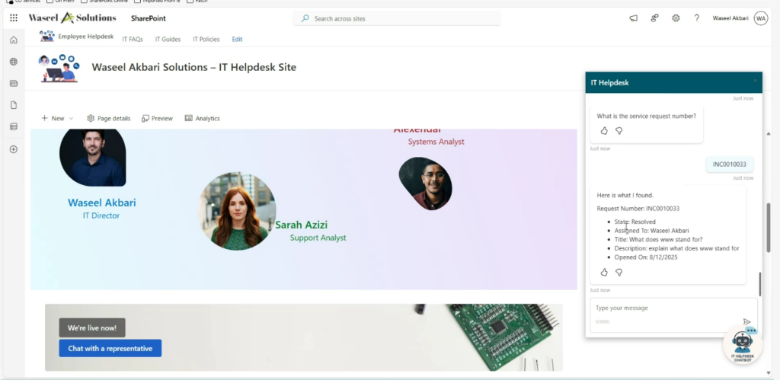Click the Create plus circle icon

coord(14,149)
